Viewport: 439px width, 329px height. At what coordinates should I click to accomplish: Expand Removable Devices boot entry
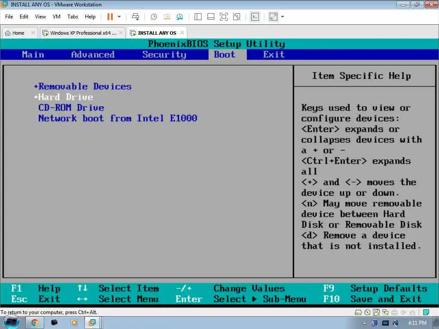pos(83,87)
